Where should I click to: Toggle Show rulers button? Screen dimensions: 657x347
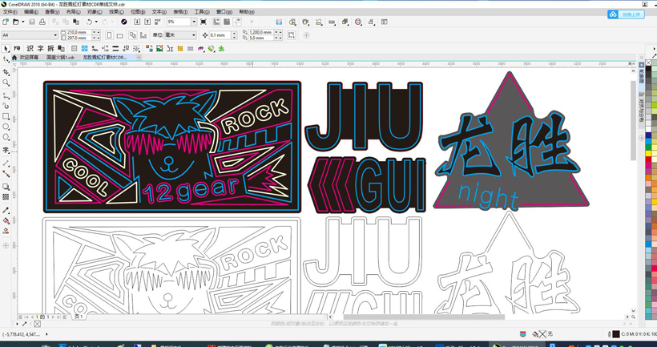[x=216, y=22]
